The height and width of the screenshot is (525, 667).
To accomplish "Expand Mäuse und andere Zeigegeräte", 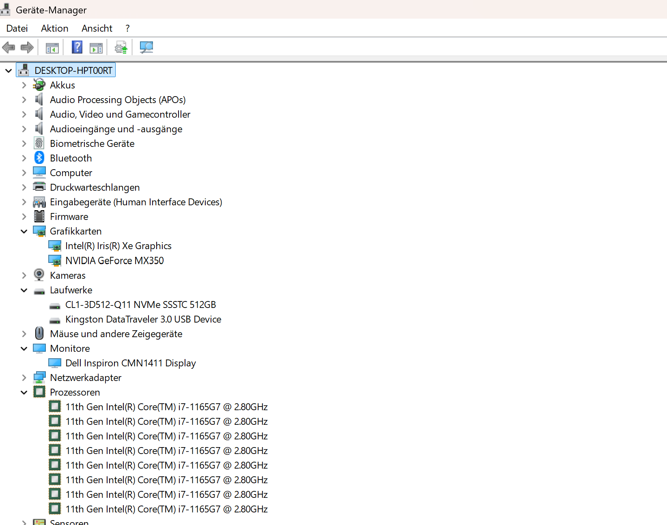I will pyautogui.click(x=24, y=334).
